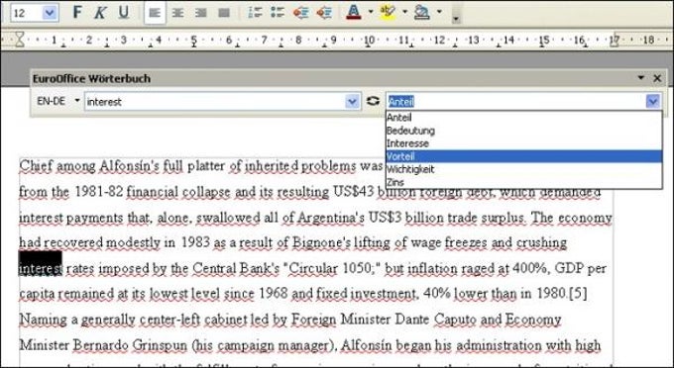This screenshot has width=674, height=368.
Task: Increase paragraph indent
Action: click(324, 13)
